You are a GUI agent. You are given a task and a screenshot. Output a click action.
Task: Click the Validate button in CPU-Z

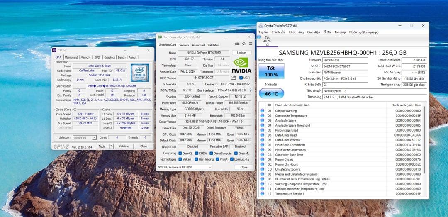124,146
